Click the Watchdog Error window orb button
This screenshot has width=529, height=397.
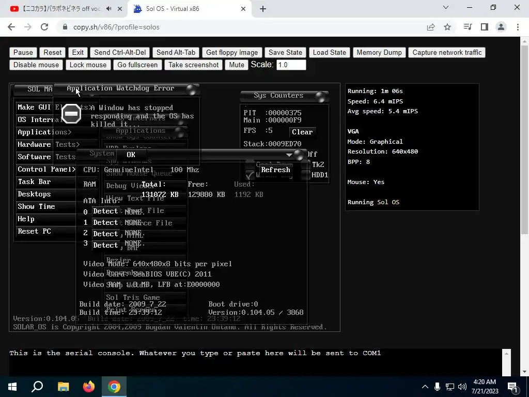192,89
